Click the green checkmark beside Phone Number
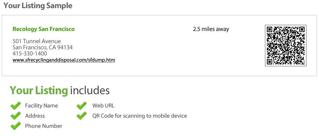 coord(16,126)
